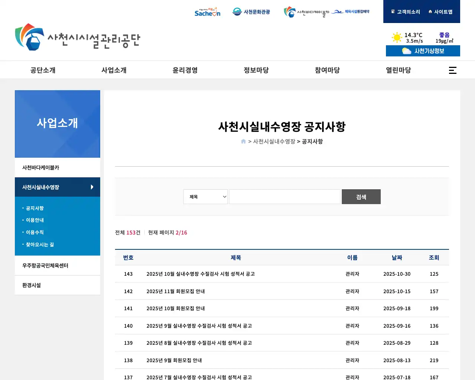Open 공단소개 main menu
The width and height of the screenshot is (475, 380).
tap(43, 70)
